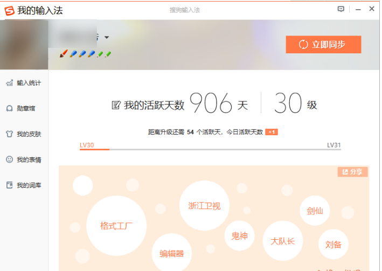
Task: Select the 格式工厂 word bubble
Action: point(116,226)
